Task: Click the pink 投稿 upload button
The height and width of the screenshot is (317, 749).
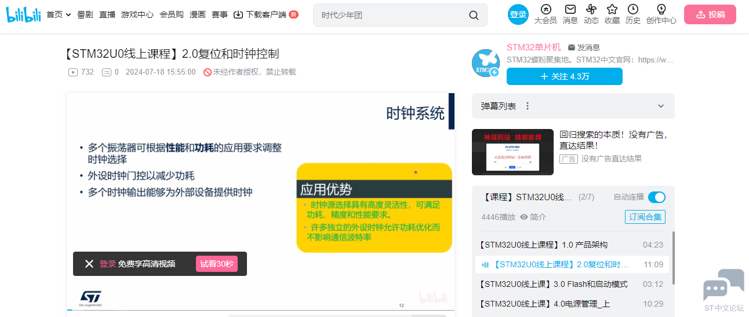Action: tap(710, 14)
